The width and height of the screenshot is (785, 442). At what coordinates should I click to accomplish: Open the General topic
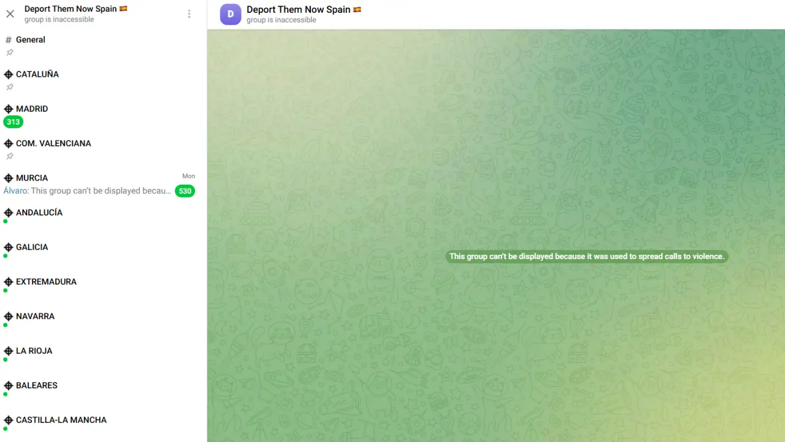click(x=31, y=40)
